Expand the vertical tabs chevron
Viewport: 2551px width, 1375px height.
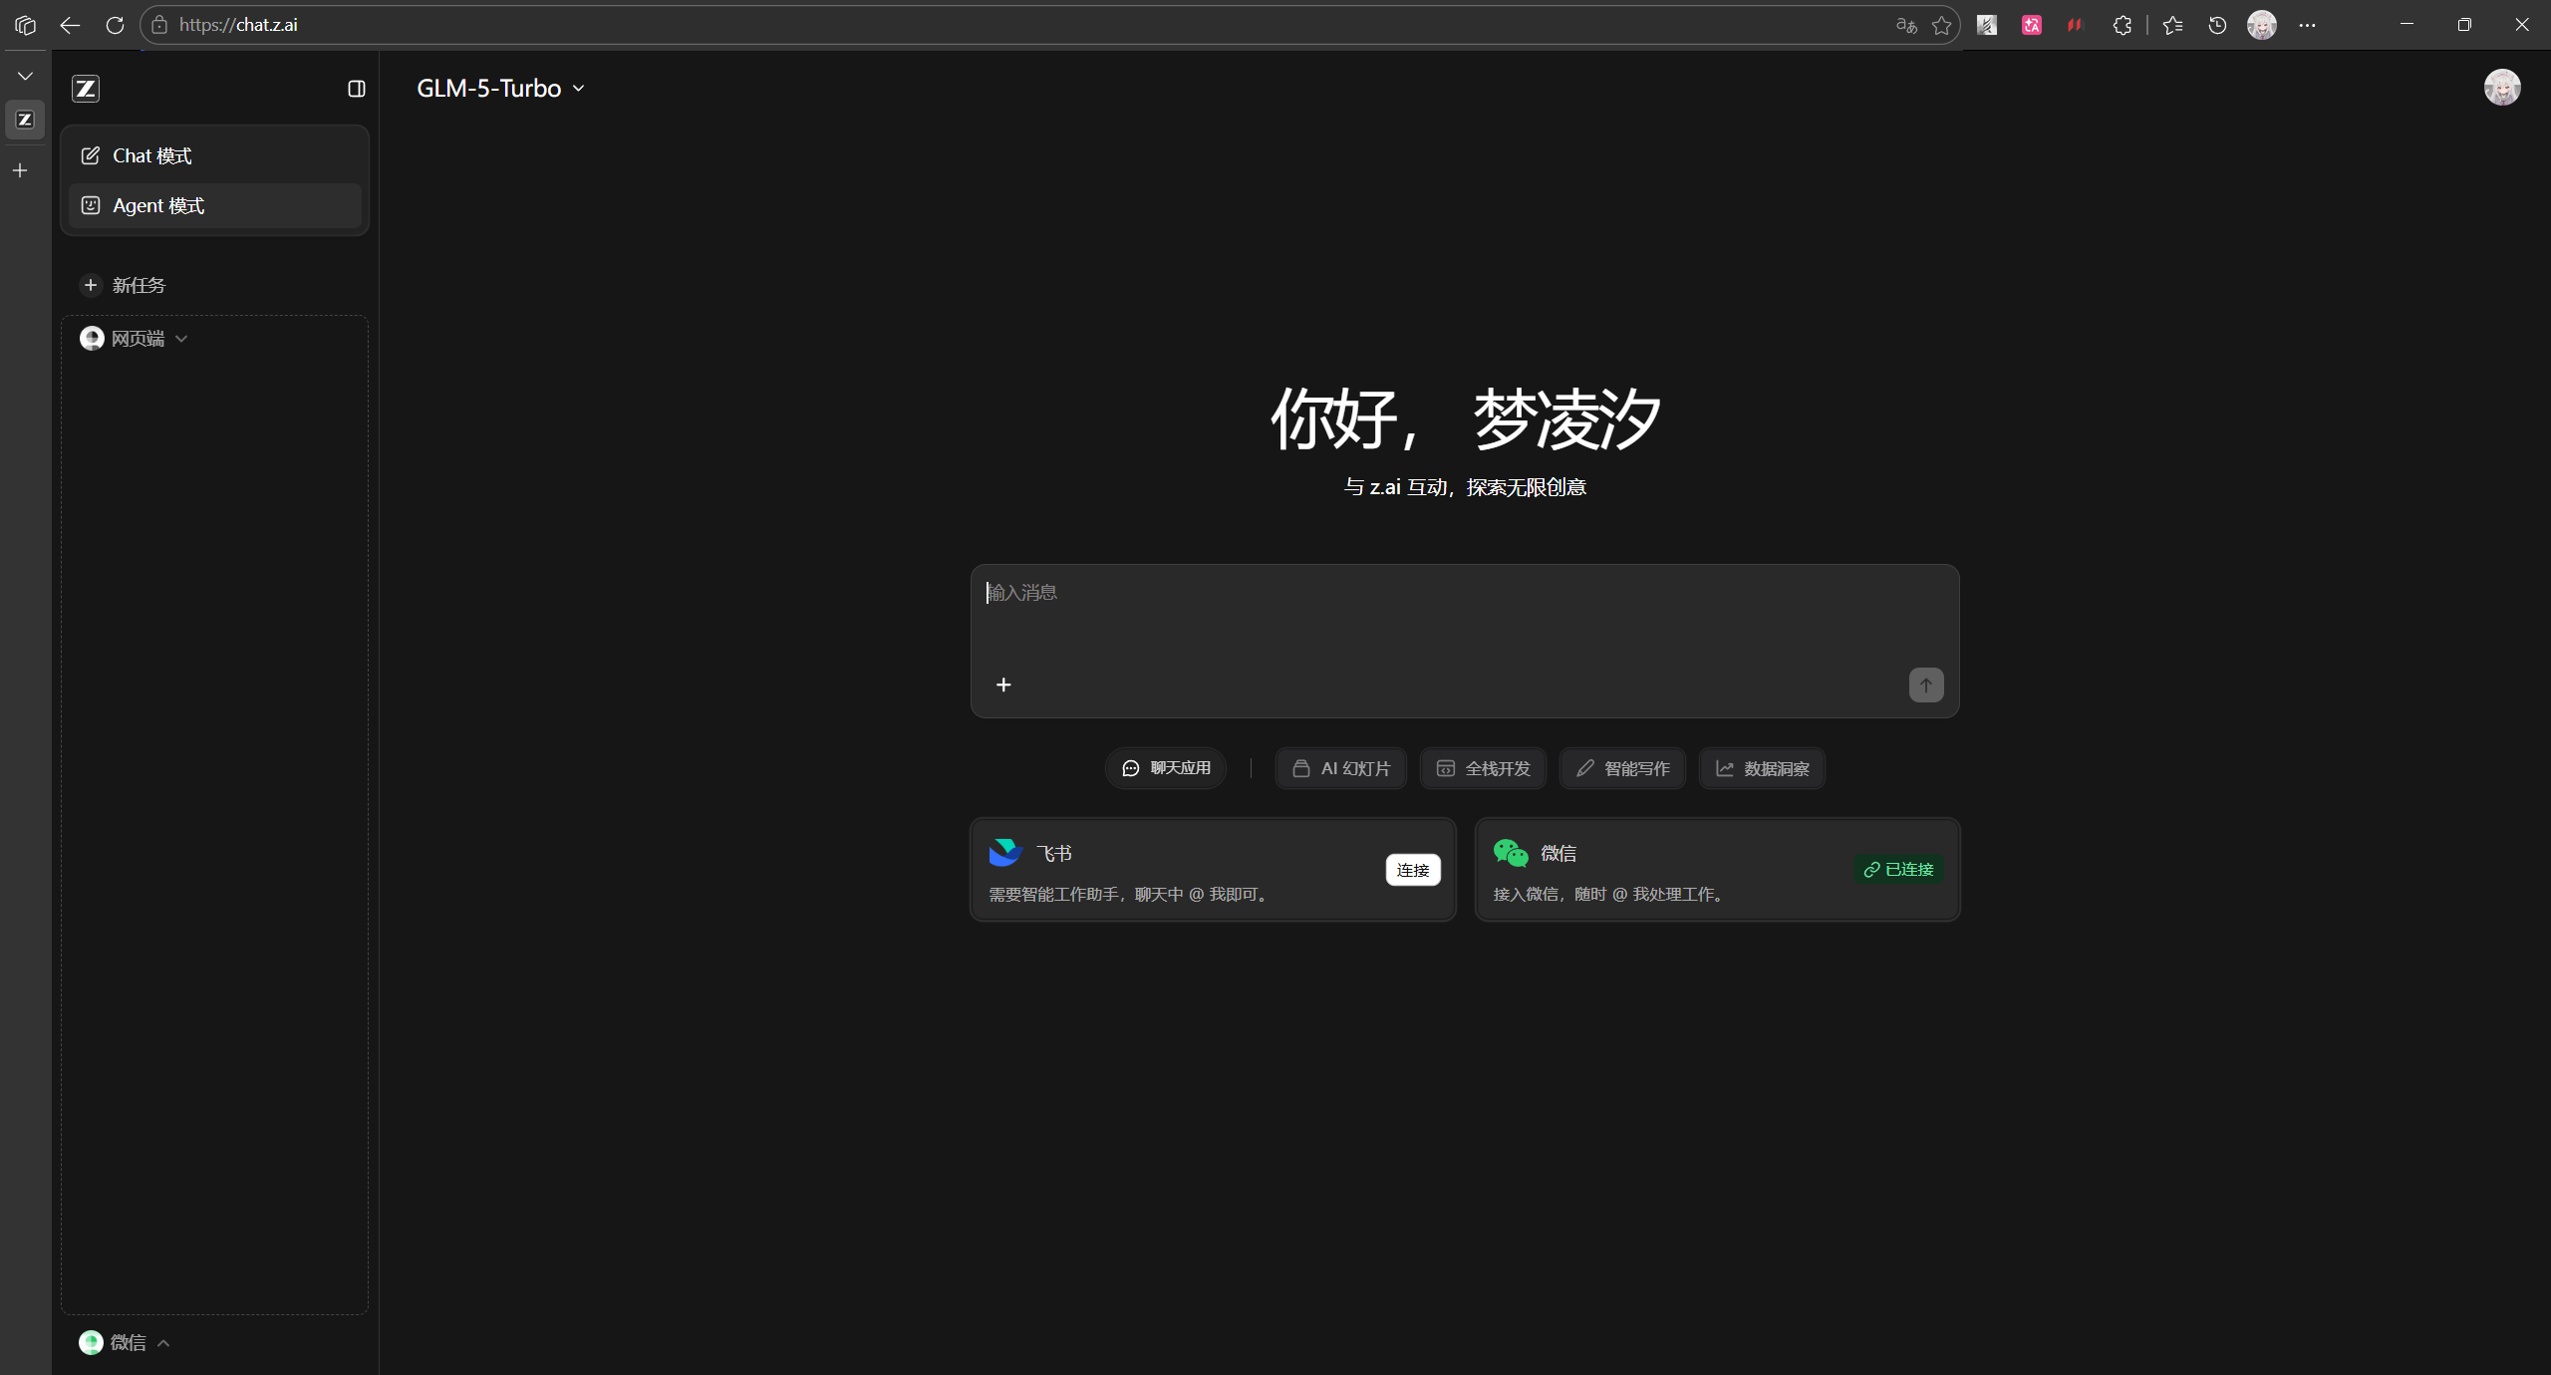[26, 76]
